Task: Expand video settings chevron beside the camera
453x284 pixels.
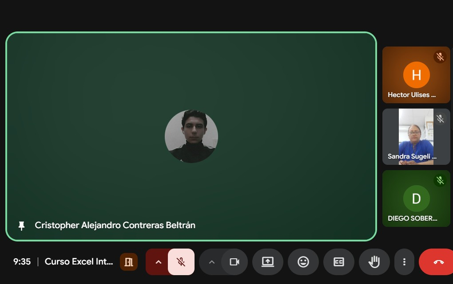Action: point(212,262)
